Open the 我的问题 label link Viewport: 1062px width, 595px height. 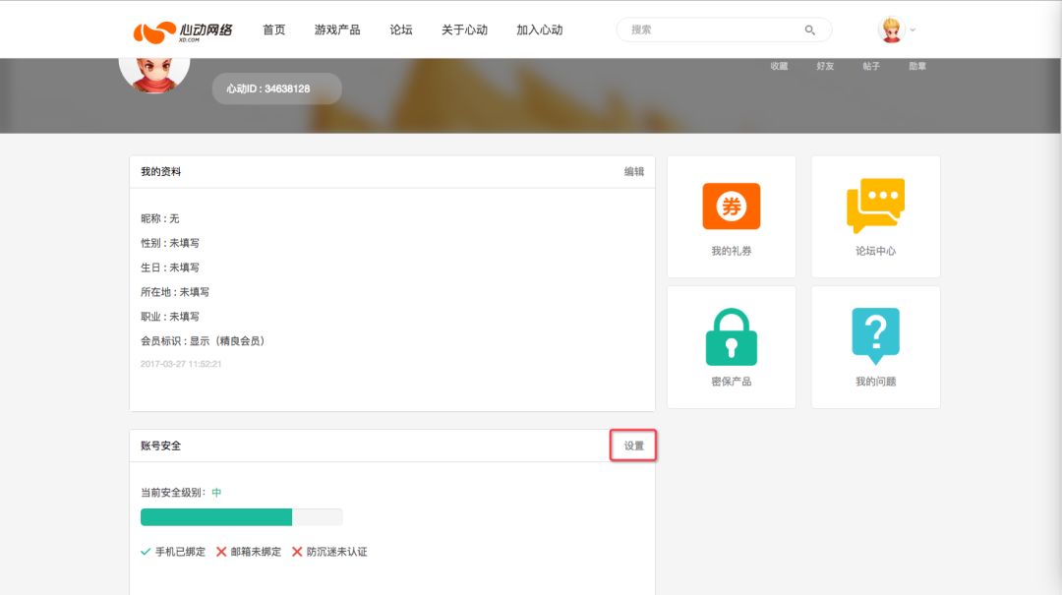click(876, 382)
